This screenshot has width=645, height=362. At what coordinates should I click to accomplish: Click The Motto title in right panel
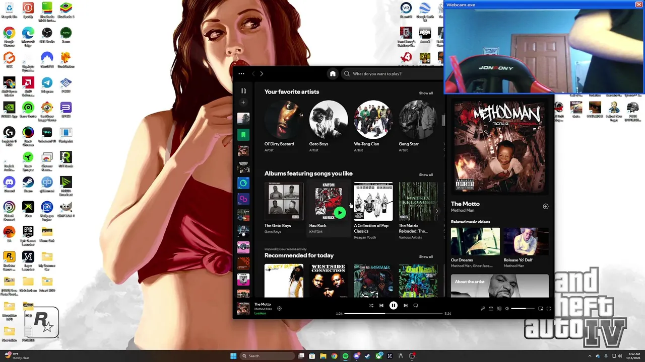pos(465,204)
